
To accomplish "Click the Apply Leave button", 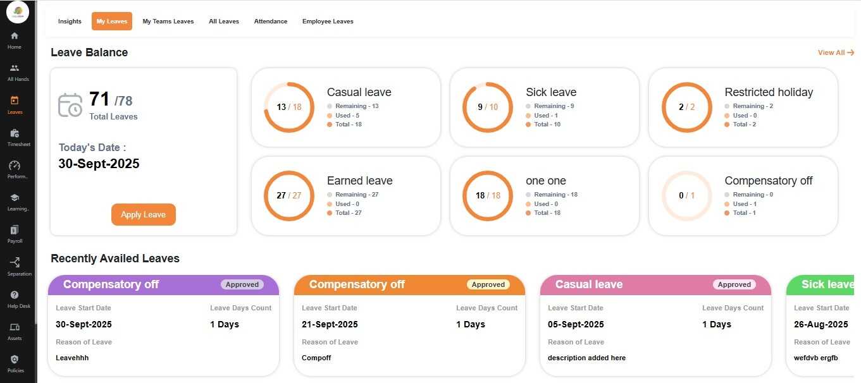I will (x=143, y=214).
